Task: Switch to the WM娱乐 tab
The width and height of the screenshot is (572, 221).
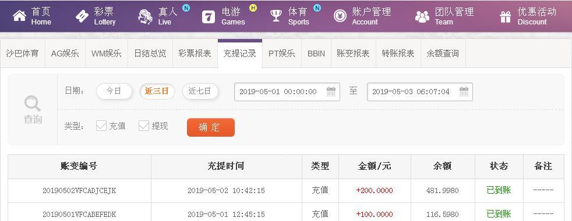Action: (107, 54)
